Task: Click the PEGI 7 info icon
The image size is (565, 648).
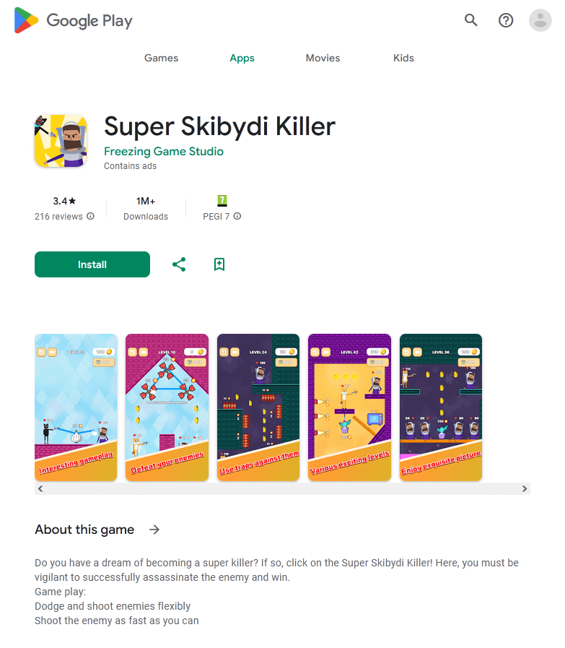Action: [237, 216]
